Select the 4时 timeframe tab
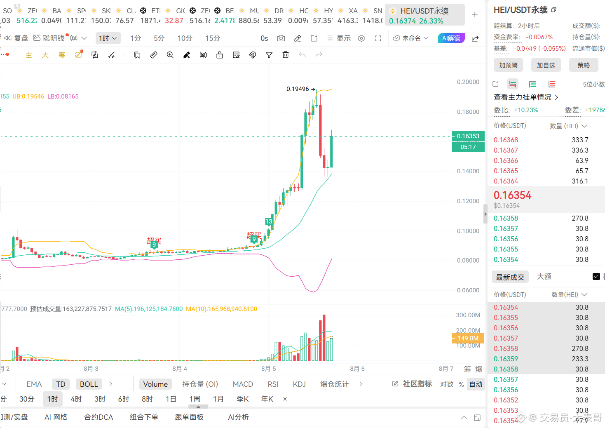Viewport: 605px width, 428px height. tap(76, 399)
